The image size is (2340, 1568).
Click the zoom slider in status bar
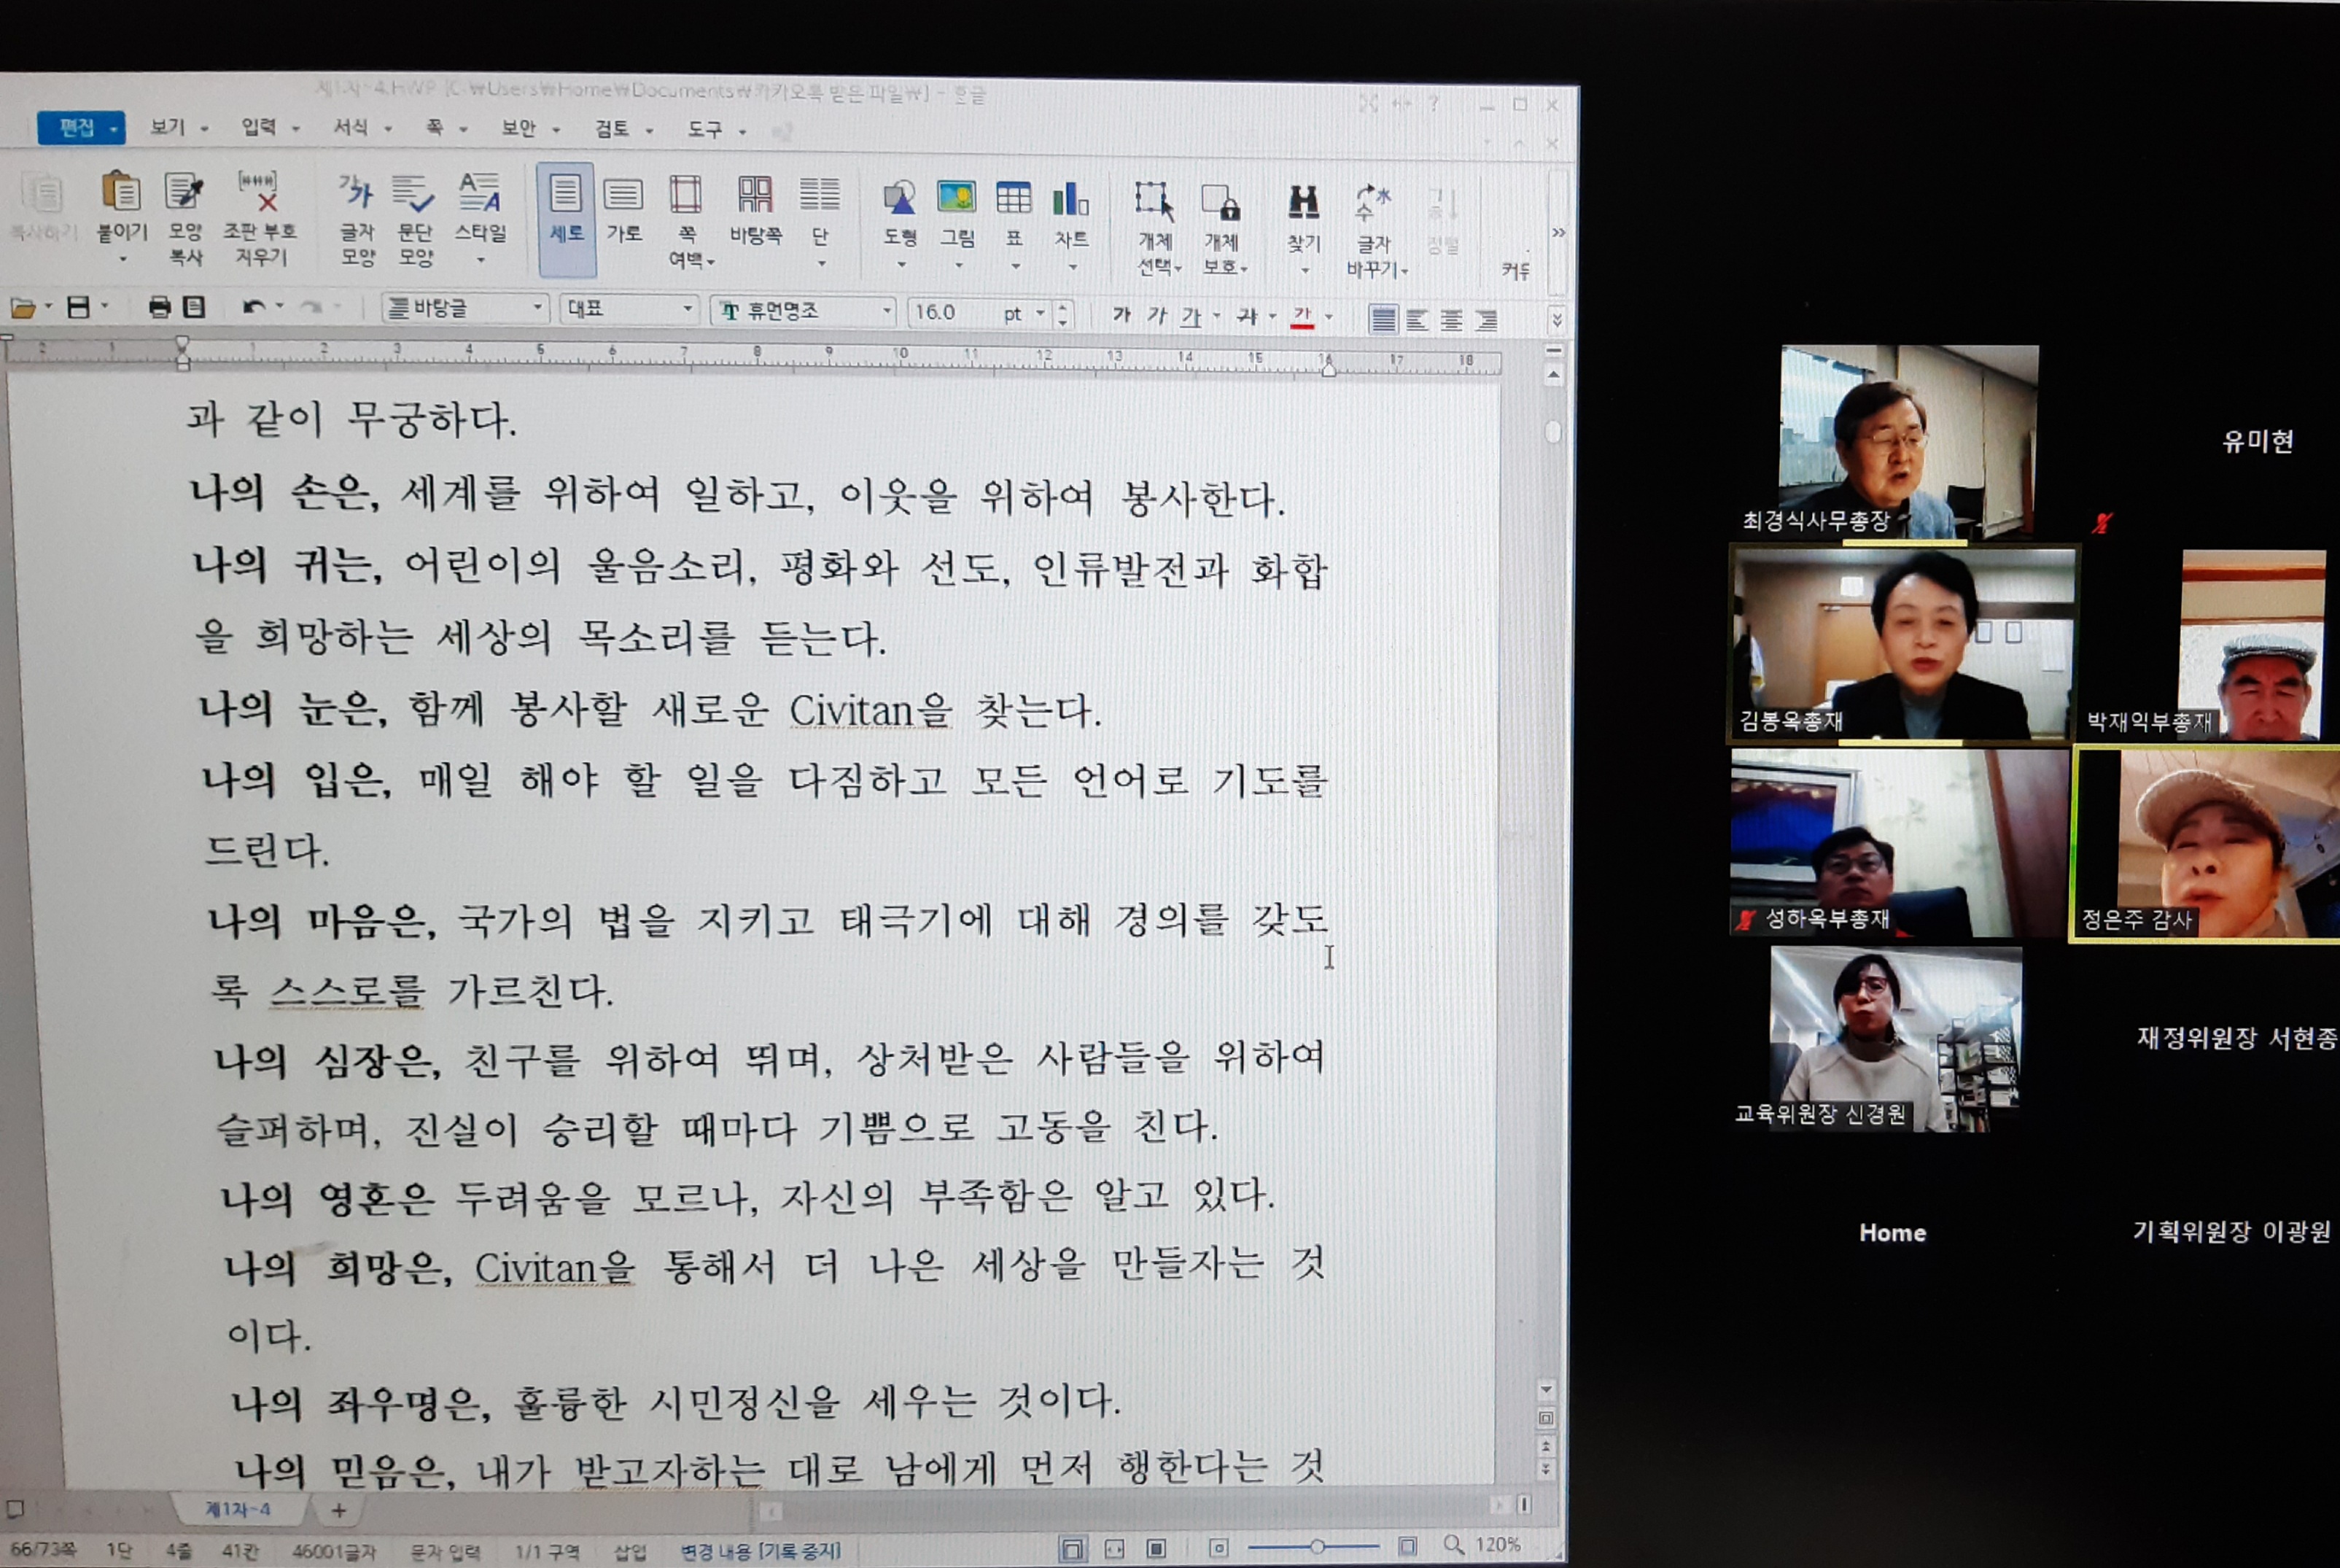(x=1315, y=1546)
